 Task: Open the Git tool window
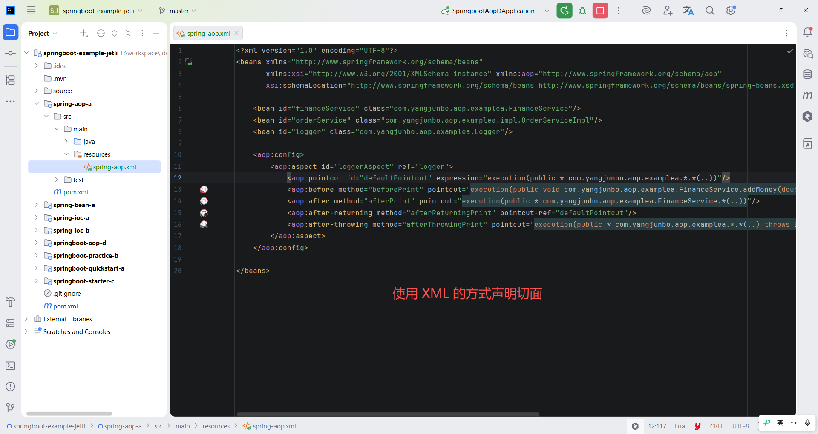[x=11, y=408]
